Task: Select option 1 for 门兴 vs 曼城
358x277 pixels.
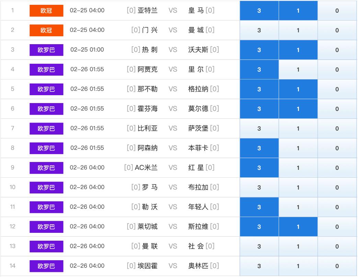Action: pyautogui.click(x=298, y=30)
